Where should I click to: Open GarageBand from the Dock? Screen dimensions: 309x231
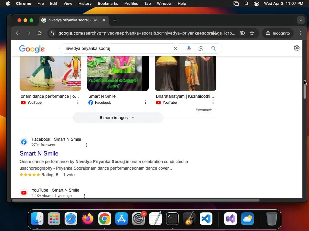[x=189, y=219]
